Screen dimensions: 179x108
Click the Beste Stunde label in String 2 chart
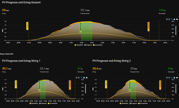click(130, 86)
